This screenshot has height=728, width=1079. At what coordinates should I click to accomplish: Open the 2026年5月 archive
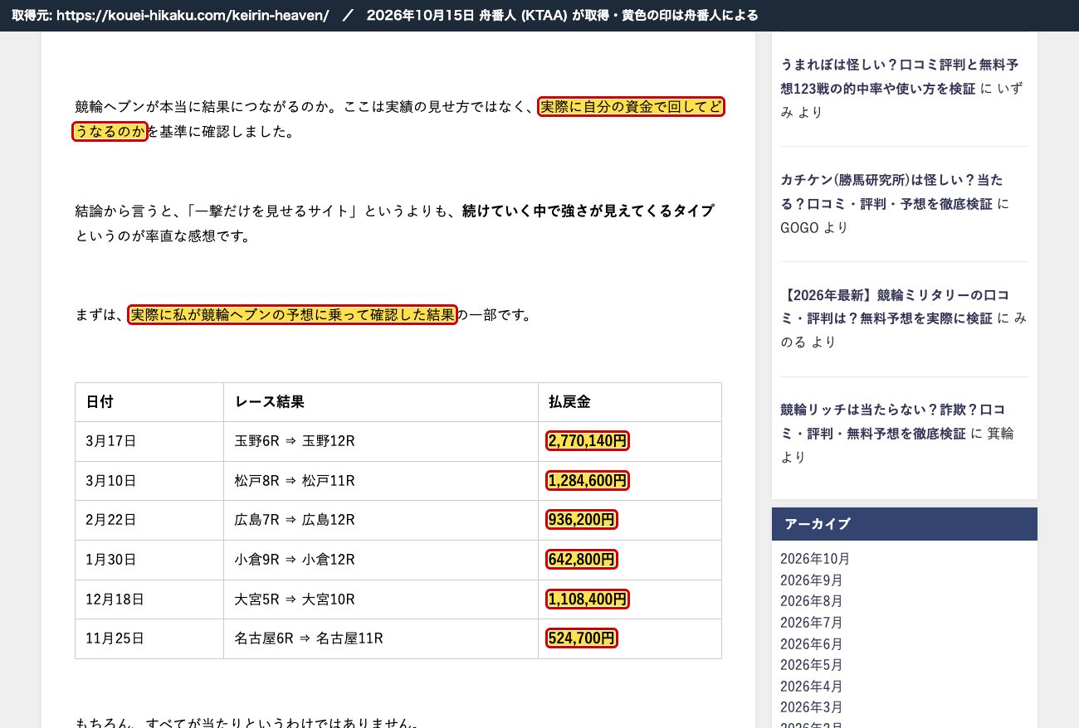pyautogui.click(x=812, y=665)
